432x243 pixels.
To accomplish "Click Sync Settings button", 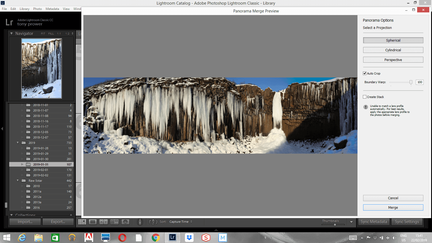I will [x=407, y=222].
